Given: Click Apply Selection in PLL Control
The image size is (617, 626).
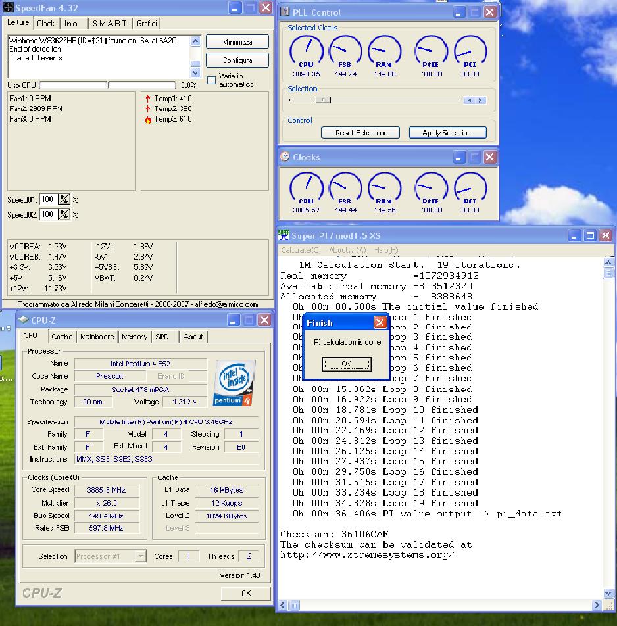Looking at the screenshot, I should (447, 133).
